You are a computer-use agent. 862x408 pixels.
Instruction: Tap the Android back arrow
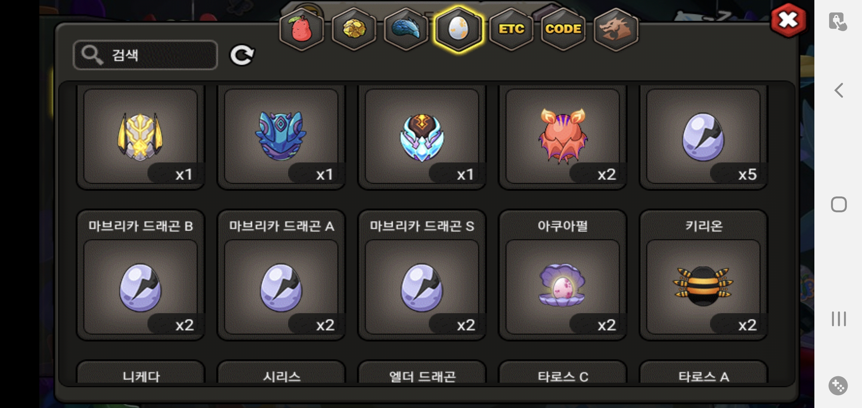coord(839,90)
